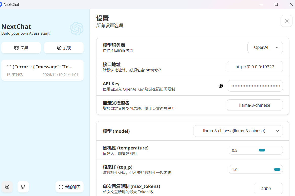The image size is (295, 196).
Task: Focus the API Key password field
Action: click(255, 86)
